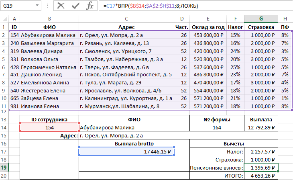Click the confirm entry checkmark icon
The width and height of the screenshot is (293, 180).
pos(75,6)
